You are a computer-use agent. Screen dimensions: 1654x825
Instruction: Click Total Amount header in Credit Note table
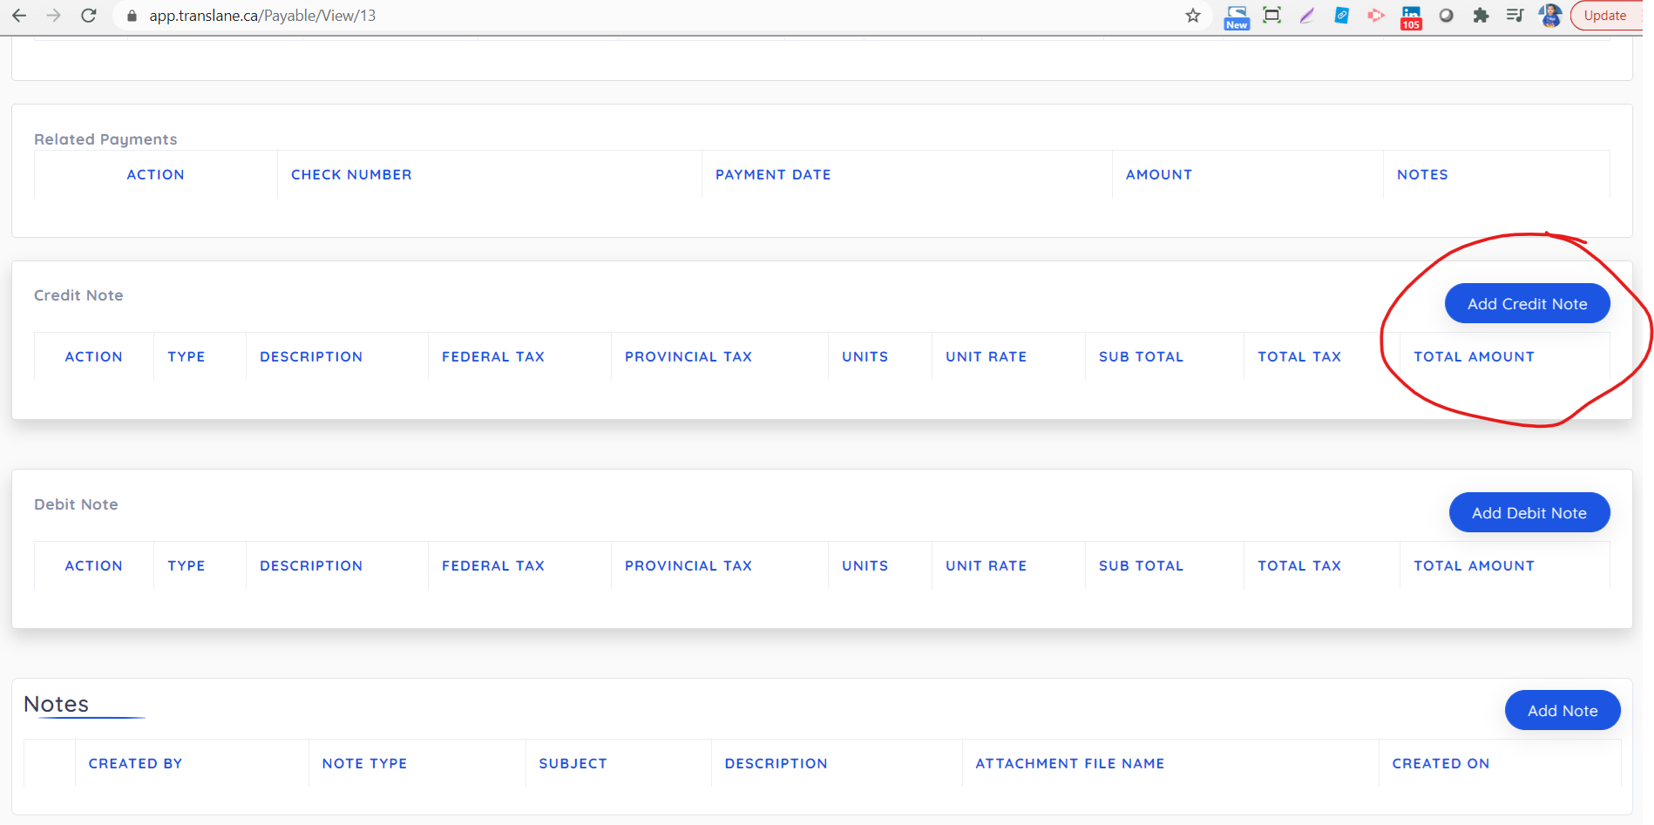pyautogui.click(x=1474, y=357)
